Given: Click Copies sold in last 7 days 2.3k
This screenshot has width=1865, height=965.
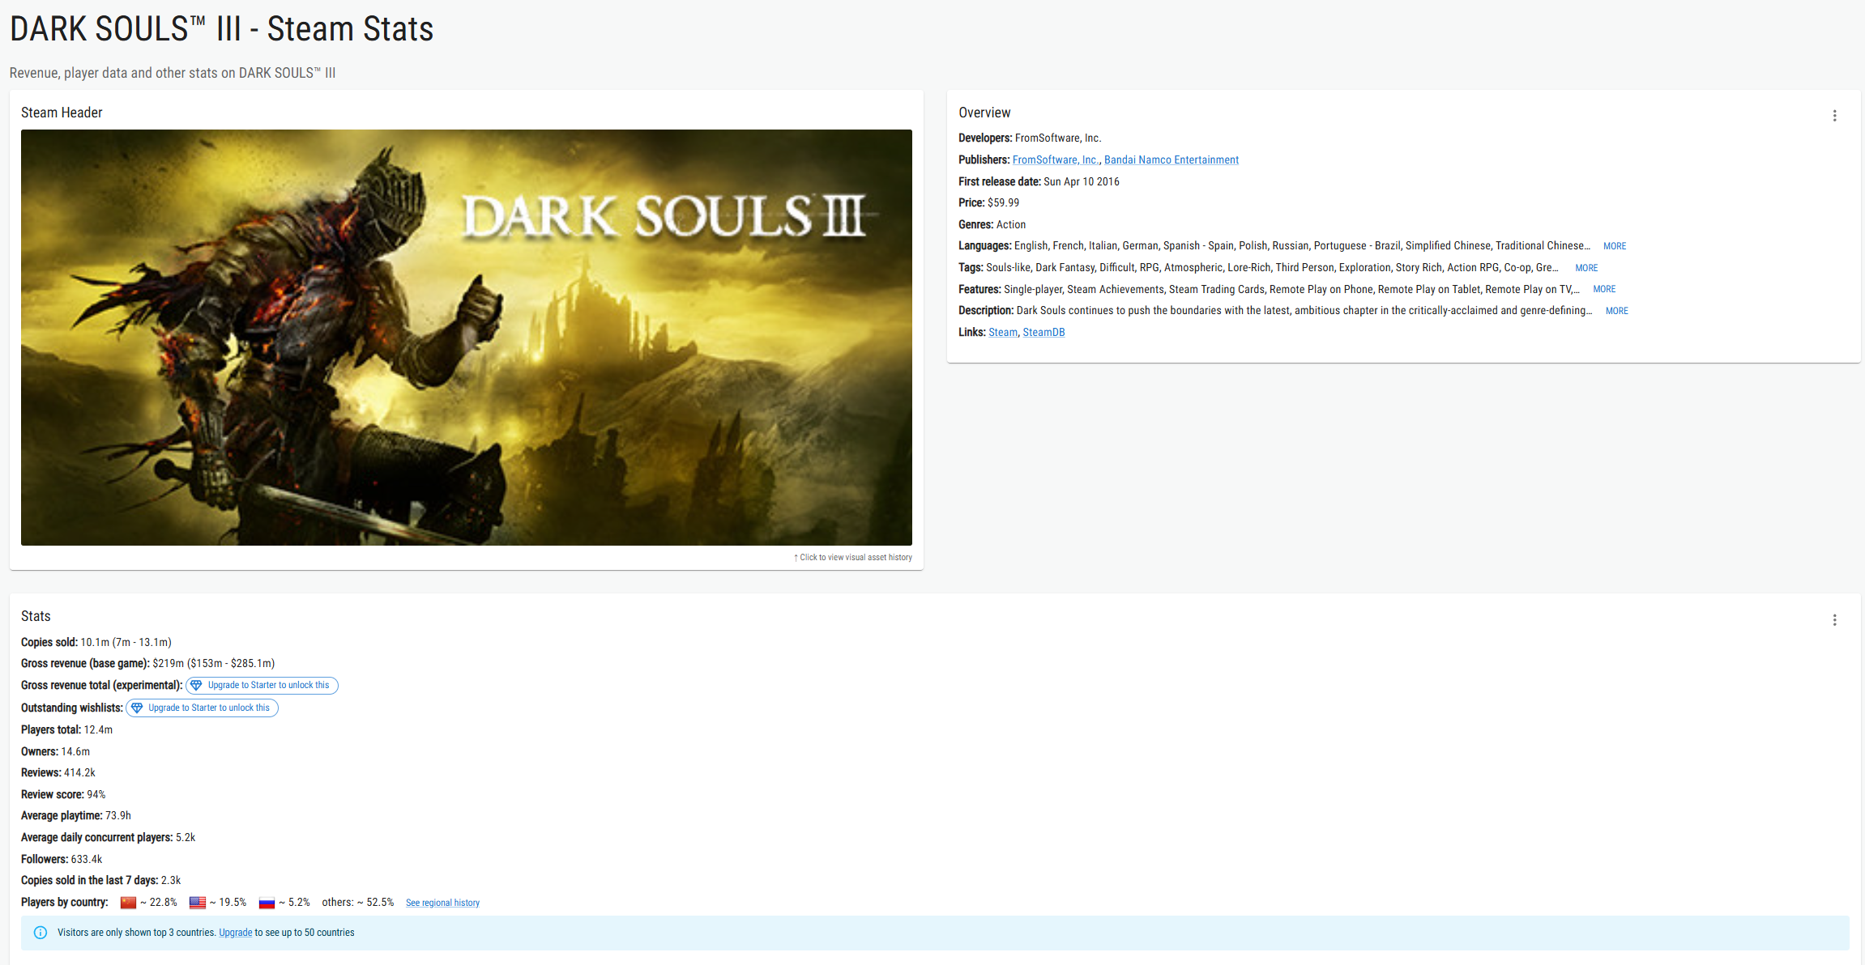Looking at the screenshot, I should 171,881.
